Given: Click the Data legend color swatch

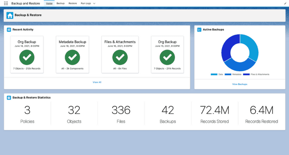Looking at the screenshot, I should click(214, 74).
